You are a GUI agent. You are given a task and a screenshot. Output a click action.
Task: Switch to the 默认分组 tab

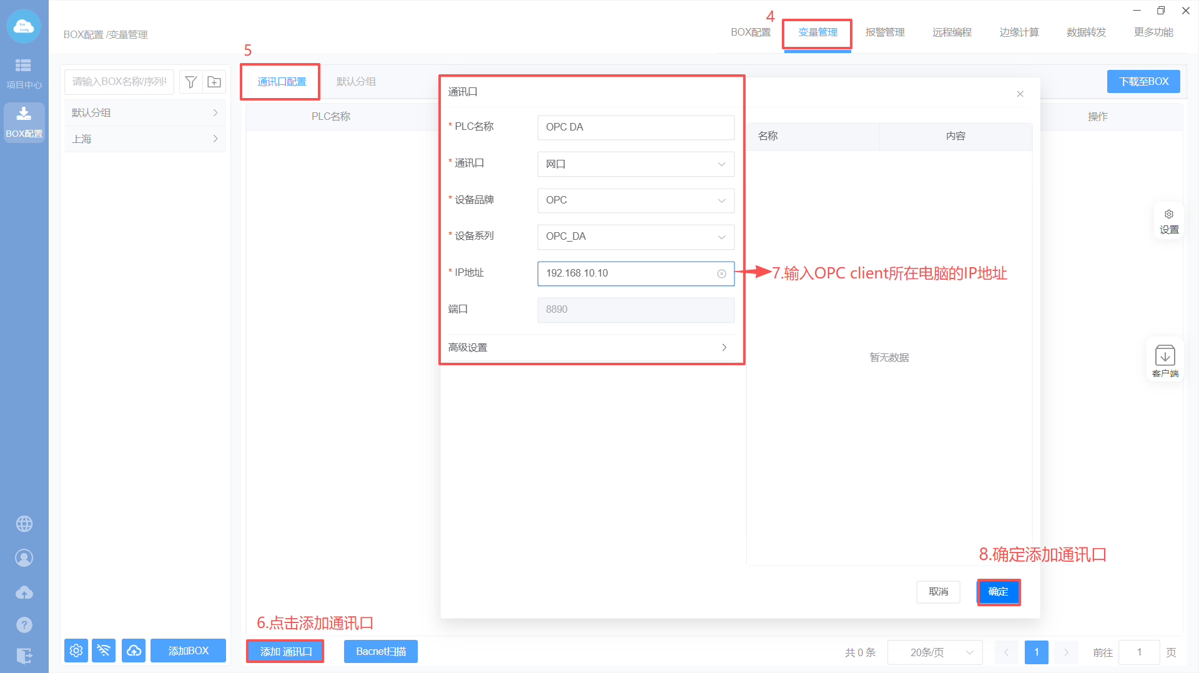pos(356,82)
